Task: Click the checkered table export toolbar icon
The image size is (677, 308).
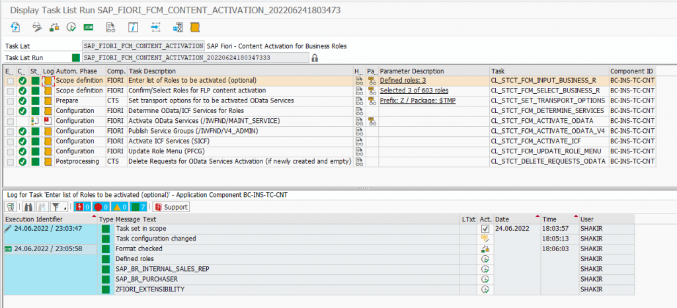Action: pyautogui.click(x=177, y=27)
